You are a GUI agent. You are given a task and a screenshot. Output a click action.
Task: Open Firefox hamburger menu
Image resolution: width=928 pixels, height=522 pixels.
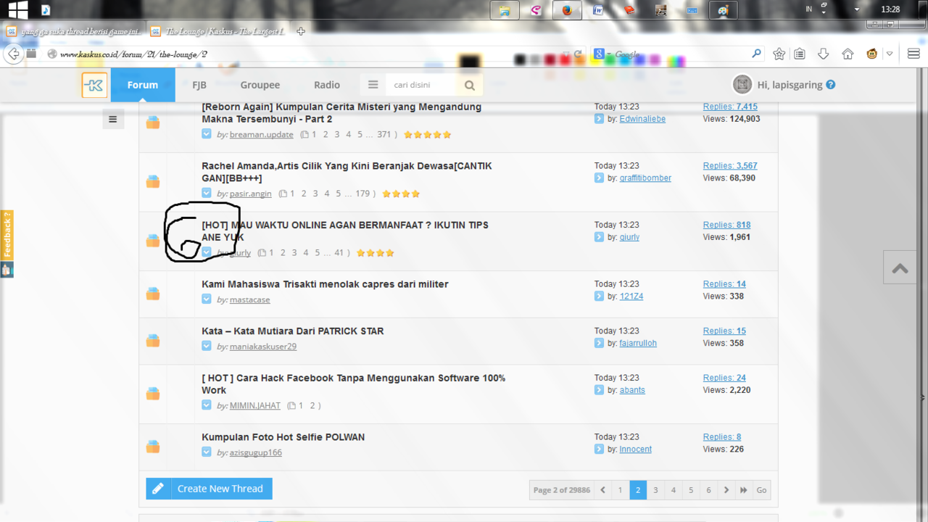[913, 54]
